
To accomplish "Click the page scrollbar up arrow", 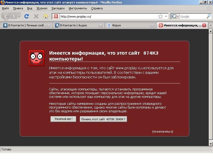I will [211, 31].
